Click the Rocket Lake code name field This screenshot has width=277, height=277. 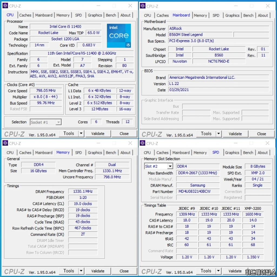48,33
